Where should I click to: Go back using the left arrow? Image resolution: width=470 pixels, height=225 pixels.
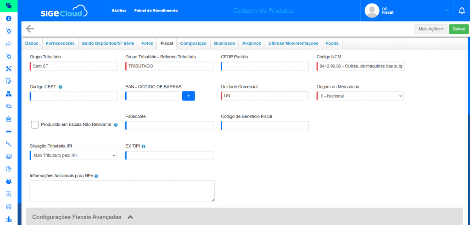click(30, 28)
